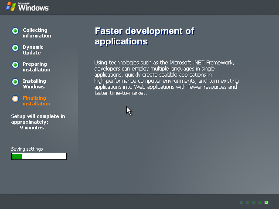Click the green Collecting information step bullet
The image size is (279, 209).
pyautogui.click(x=15, y=31)
